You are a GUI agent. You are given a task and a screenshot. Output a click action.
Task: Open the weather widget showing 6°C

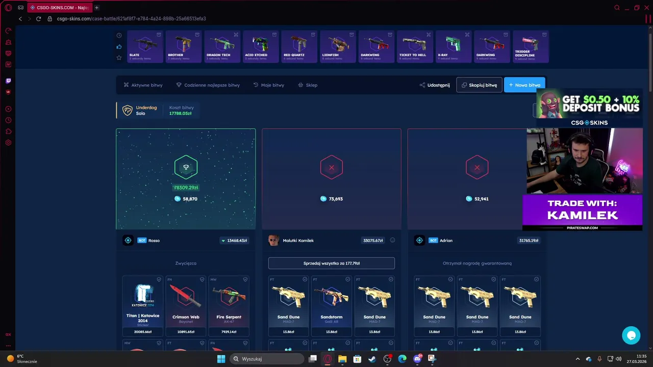pos(21,359)
